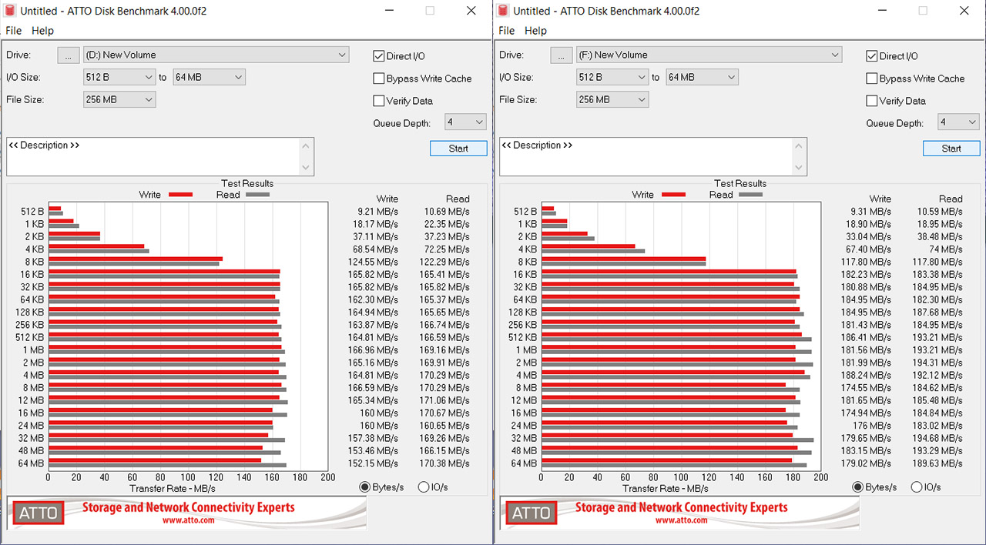This screenshot has height=545, width=986.
Task: Open the File menu in left window
Action: pyautogui.click(x=14, y=31)
